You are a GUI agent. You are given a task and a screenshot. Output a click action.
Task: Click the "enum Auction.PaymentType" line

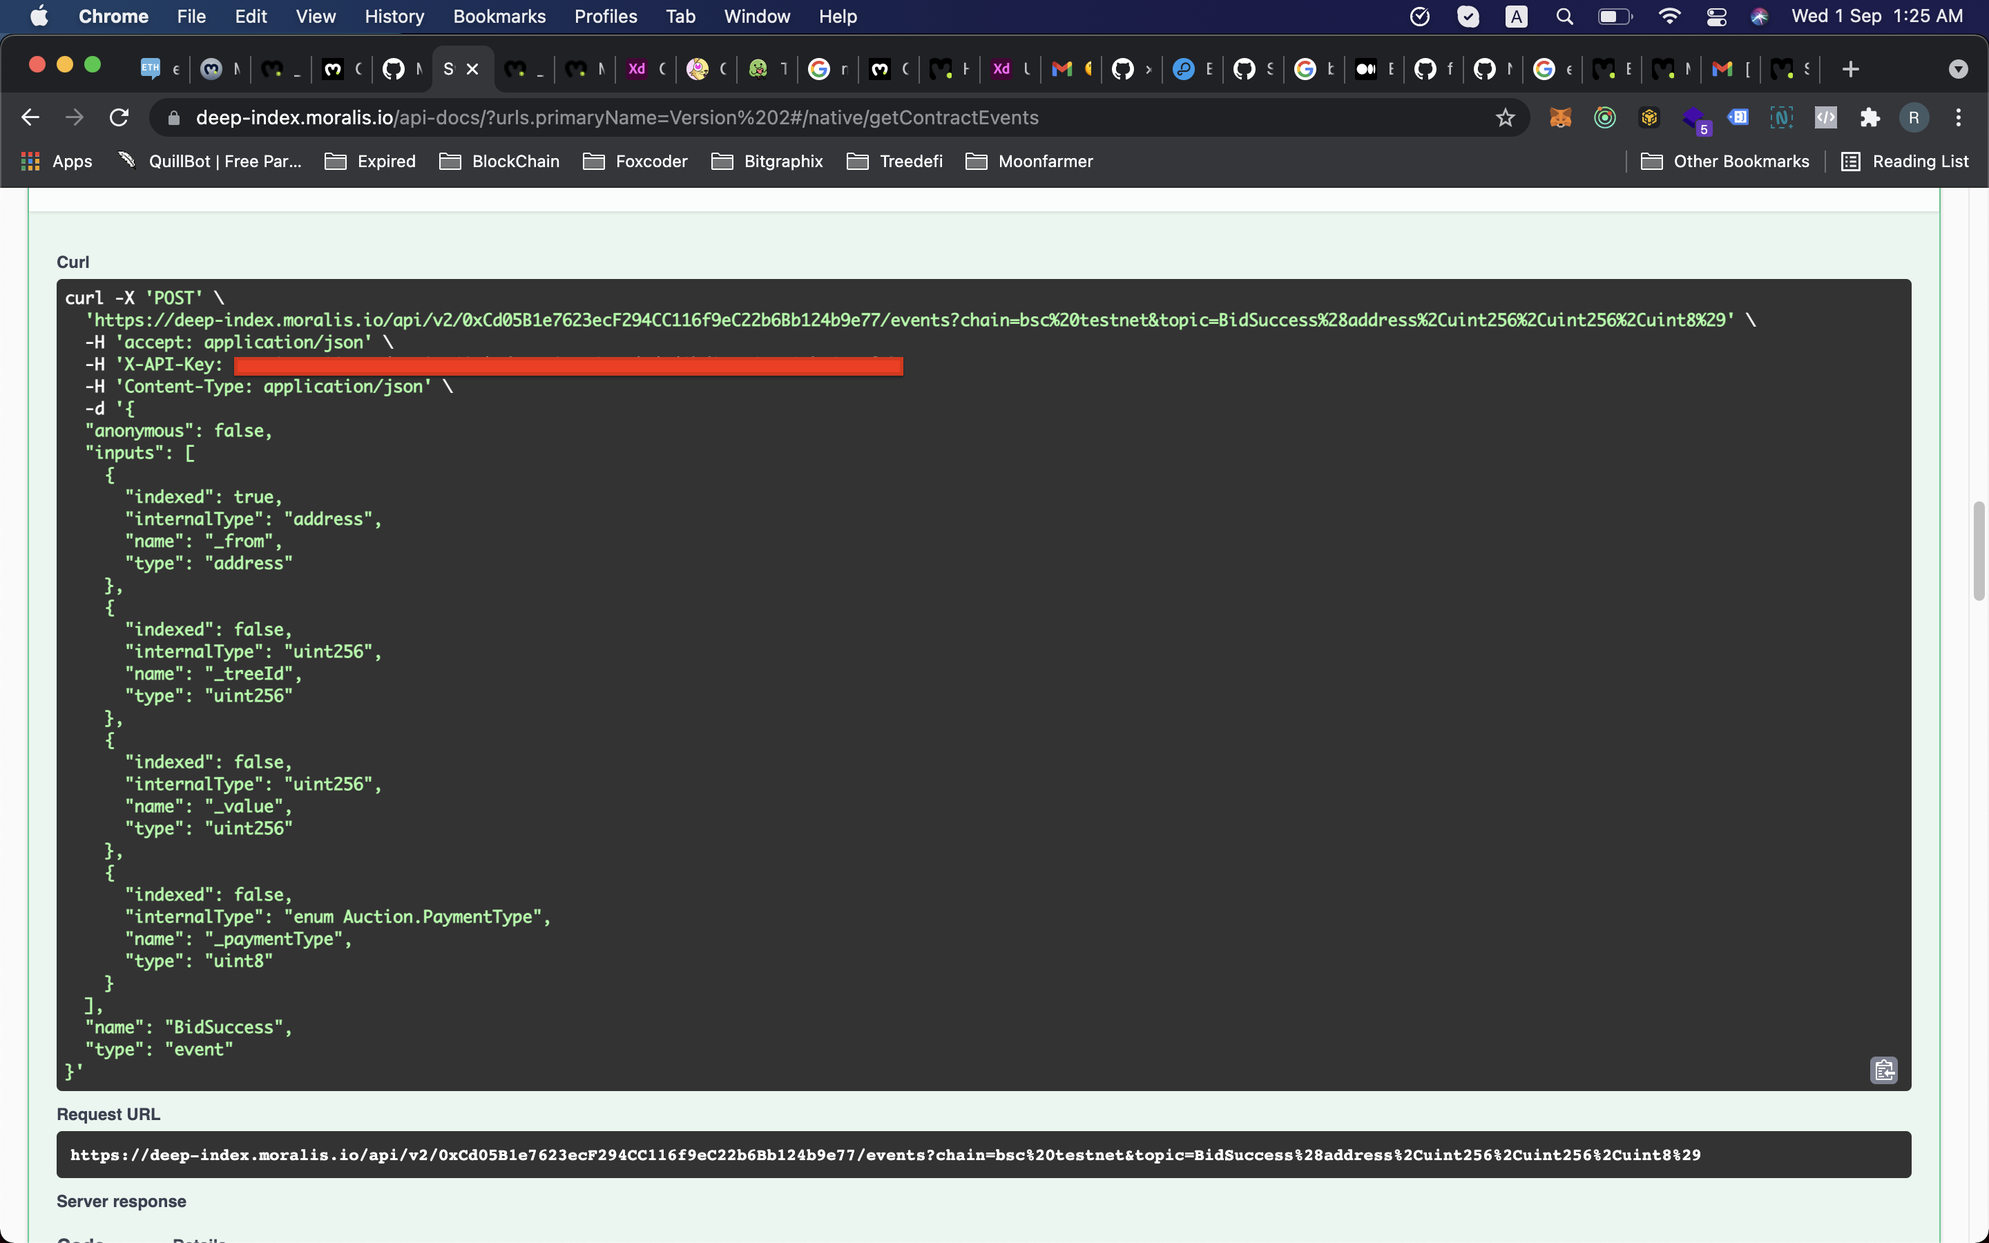click(x=338, y=916)
